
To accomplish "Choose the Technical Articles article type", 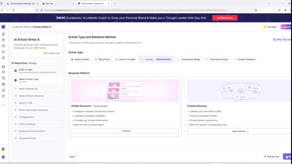I will coord(217,60).
